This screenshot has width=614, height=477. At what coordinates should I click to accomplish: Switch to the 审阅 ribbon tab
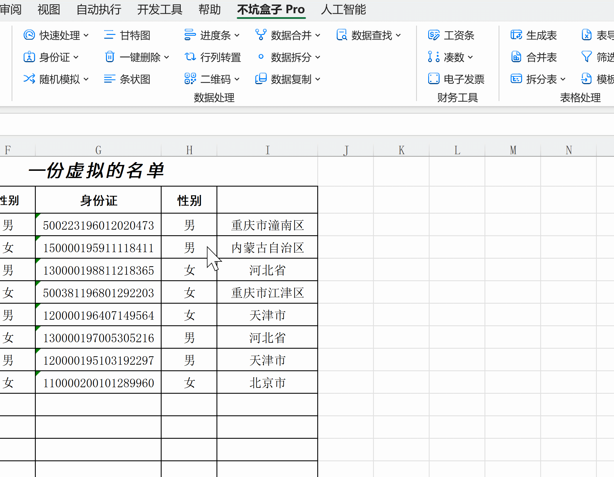click(x=11, y=10)
